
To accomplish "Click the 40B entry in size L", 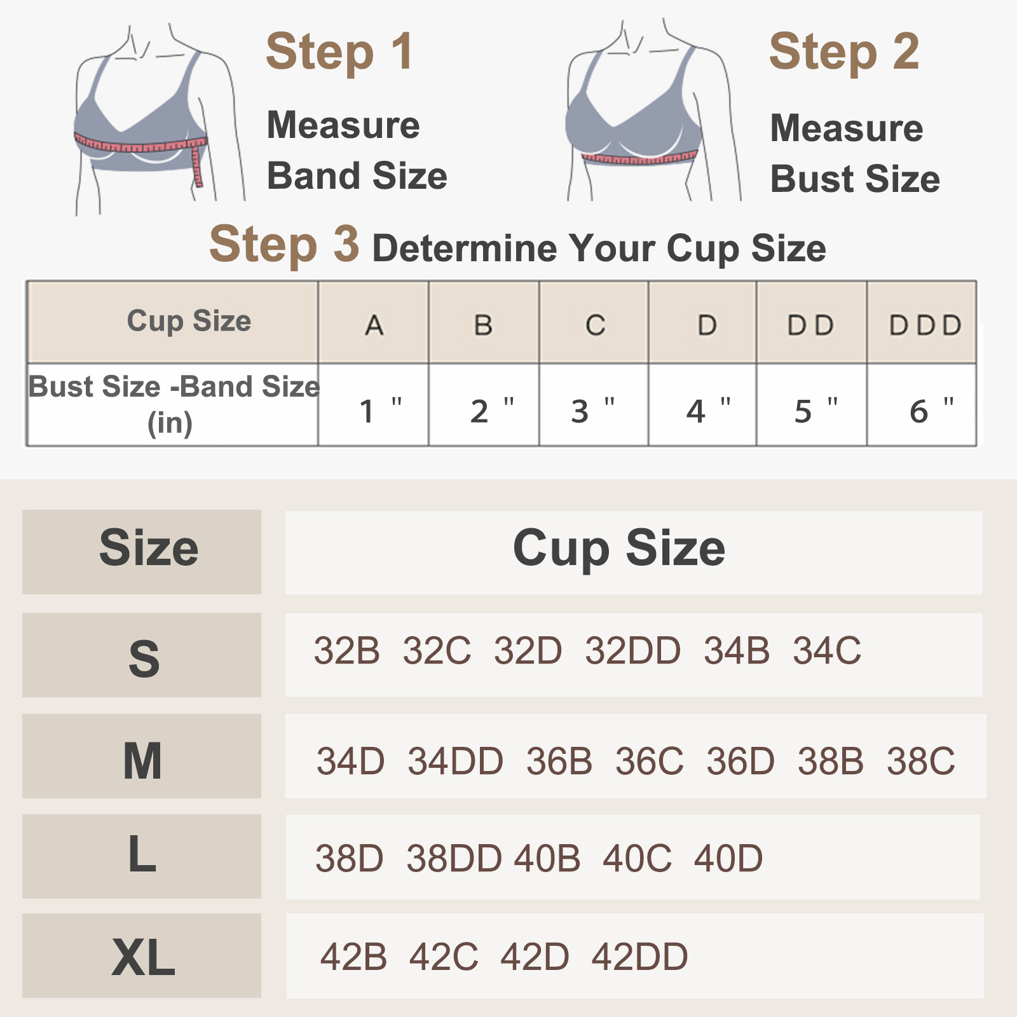I will (547, 859).
